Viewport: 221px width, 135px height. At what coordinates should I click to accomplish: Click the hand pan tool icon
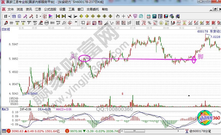tap(117, 16)
